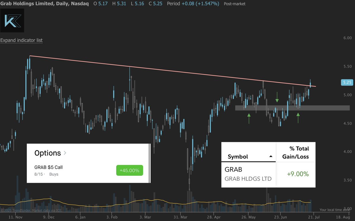Click the 3. Feb date on time axis
Screen dimensions: 355x221
[112, 217]
